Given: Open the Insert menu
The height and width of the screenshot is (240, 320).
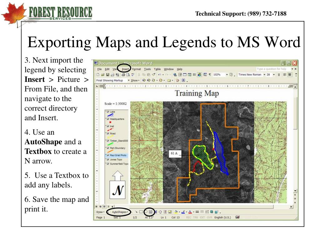Looking at the screenshot, I should click(x=125, y=69).
